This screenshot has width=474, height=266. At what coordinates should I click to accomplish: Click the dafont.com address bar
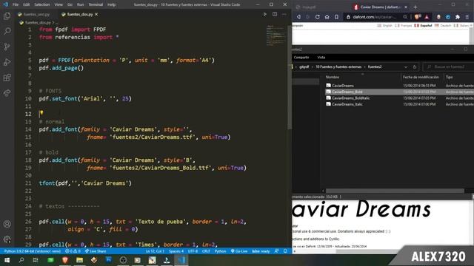375,17
